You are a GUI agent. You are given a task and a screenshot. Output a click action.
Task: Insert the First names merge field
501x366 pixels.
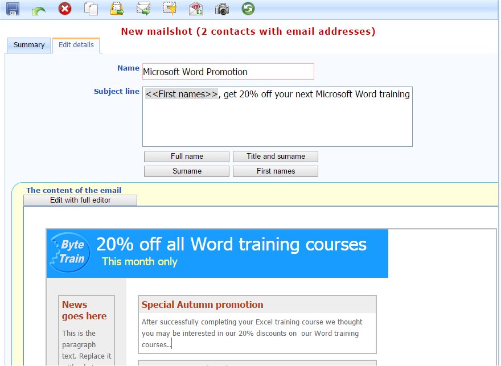pos(276,171)
